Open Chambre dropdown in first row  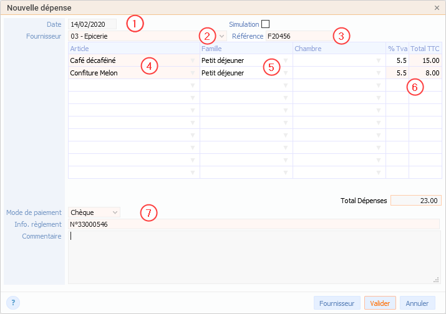pos(379,60)
